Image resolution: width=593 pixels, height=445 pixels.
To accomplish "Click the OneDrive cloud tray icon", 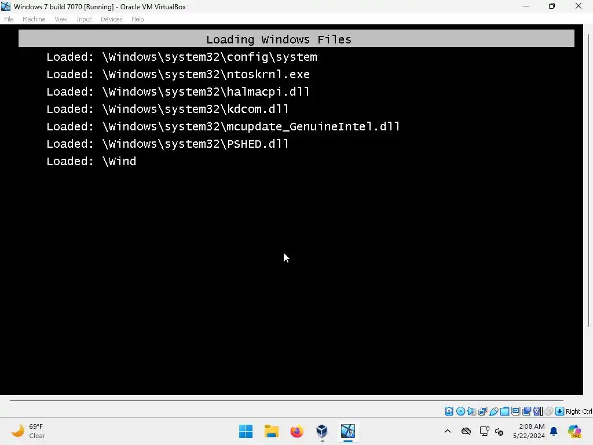I will (466, 431).
